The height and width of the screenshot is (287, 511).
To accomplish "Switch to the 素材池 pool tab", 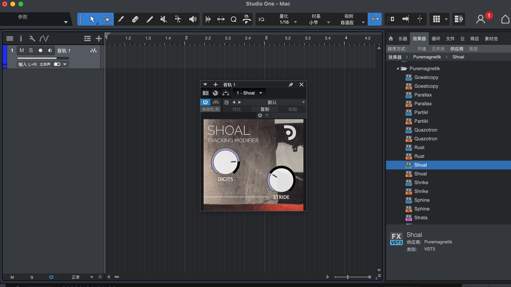I will (491, 39).
